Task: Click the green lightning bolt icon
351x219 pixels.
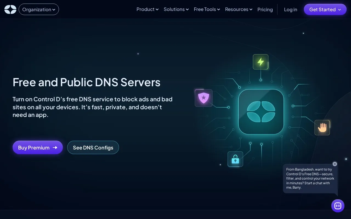Action: coord(261,62)
